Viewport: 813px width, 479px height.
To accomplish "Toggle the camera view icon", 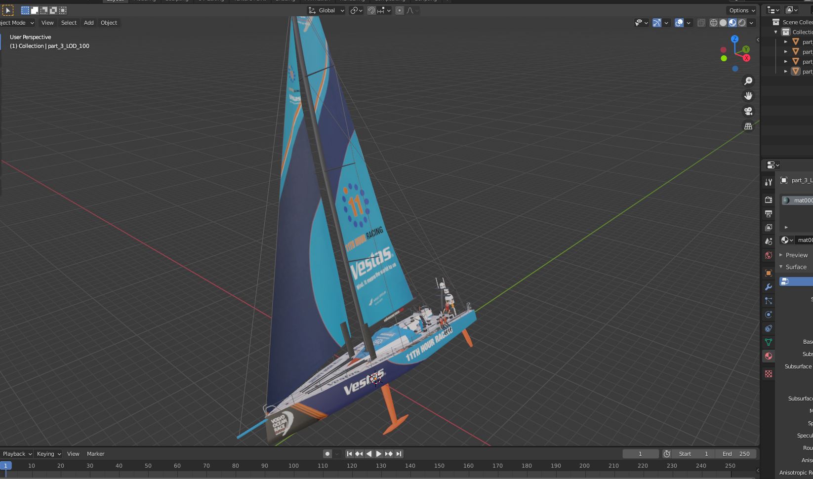I will tap(748, 111).
